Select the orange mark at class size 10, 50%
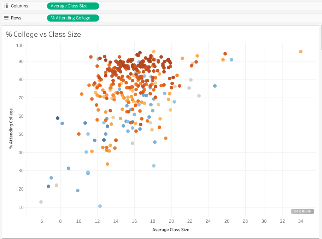The image size is (322, 239). [79, 134]
